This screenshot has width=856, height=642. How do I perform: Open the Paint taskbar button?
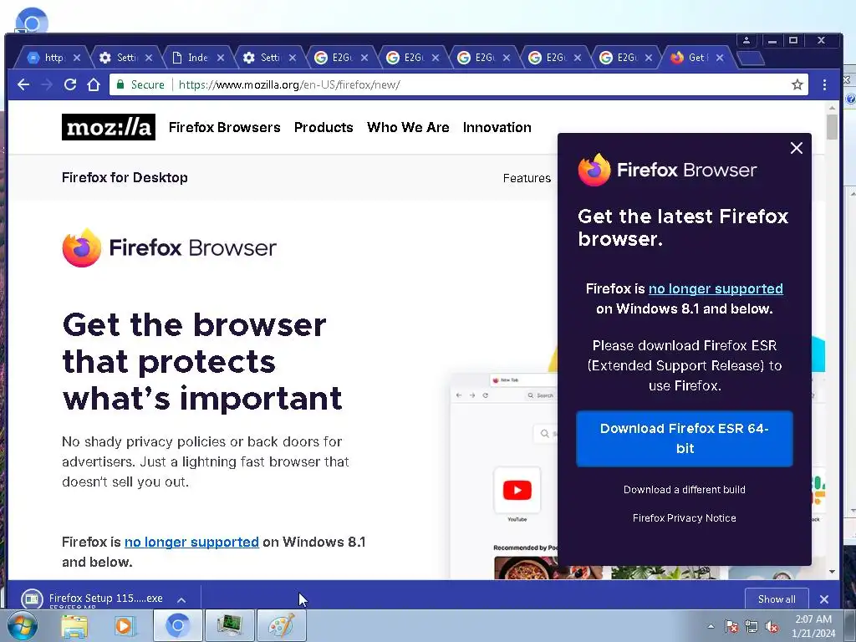point(281,625)
